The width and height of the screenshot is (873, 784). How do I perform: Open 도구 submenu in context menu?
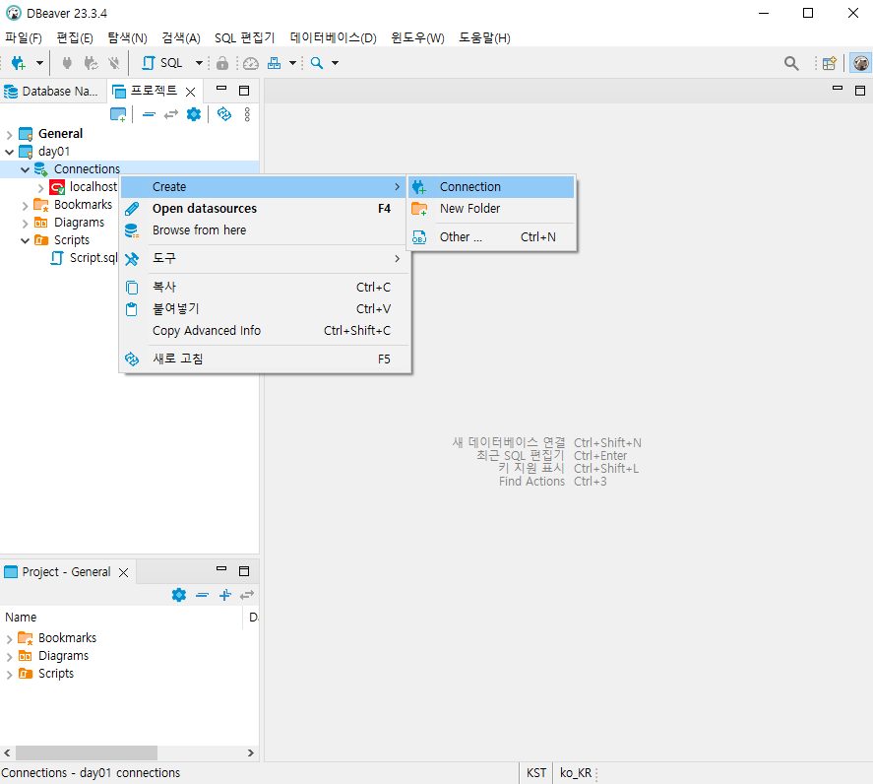(x=263, y=259)
